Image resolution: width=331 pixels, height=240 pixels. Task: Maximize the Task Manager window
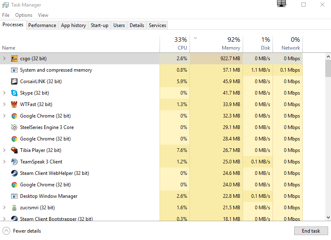coord(304,5)
